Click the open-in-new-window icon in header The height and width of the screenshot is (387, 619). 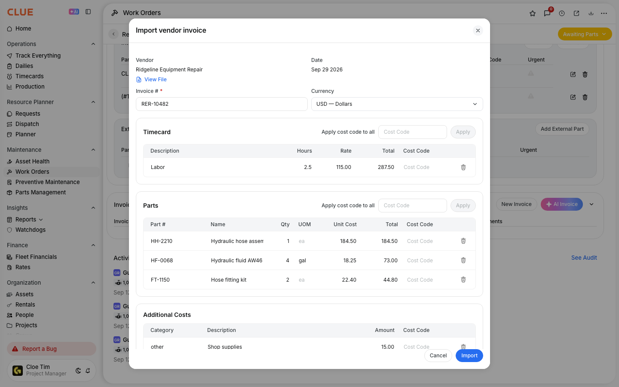(x=576, y=13)
